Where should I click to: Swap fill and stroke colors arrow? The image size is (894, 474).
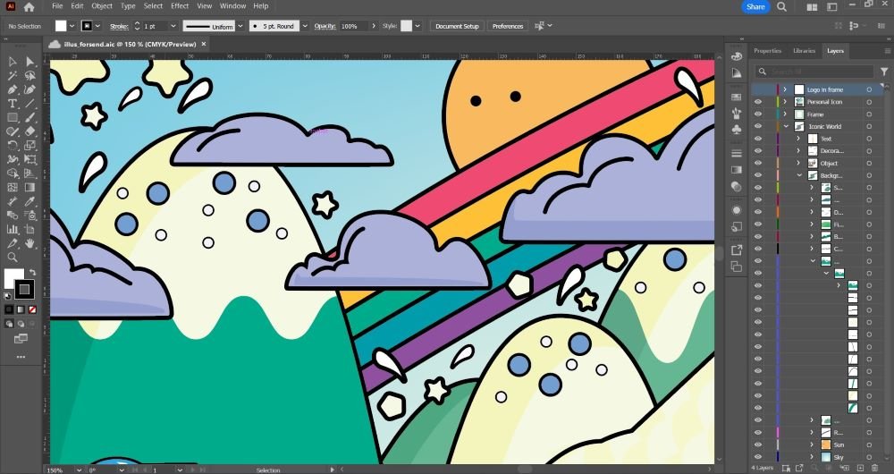click(x=32, y=273)
